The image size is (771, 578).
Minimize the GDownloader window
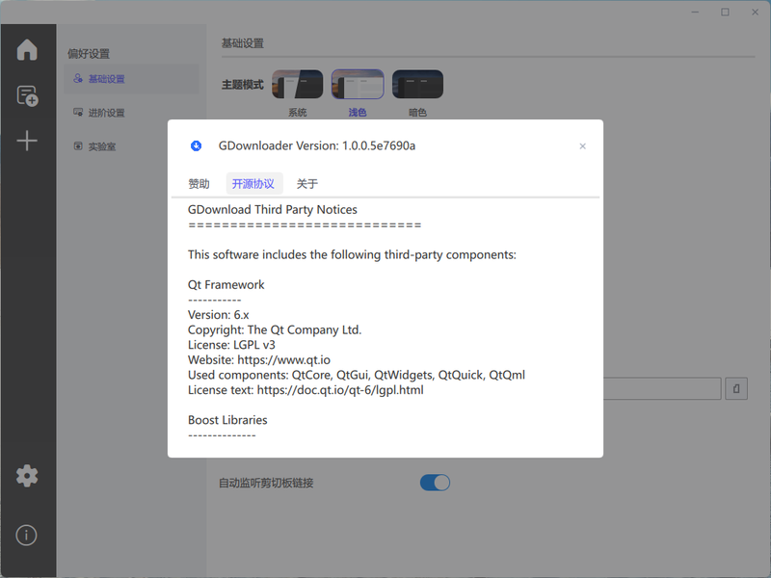[x=695, y=12]
